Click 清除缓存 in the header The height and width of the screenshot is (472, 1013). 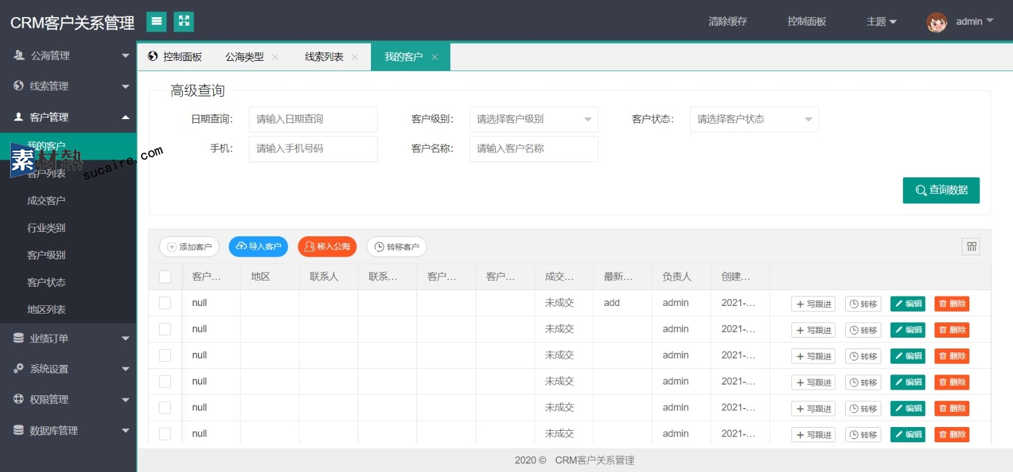pos(727,22)
